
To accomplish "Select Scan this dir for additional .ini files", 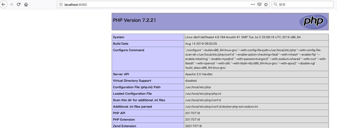I will click(x=139, y=100).
